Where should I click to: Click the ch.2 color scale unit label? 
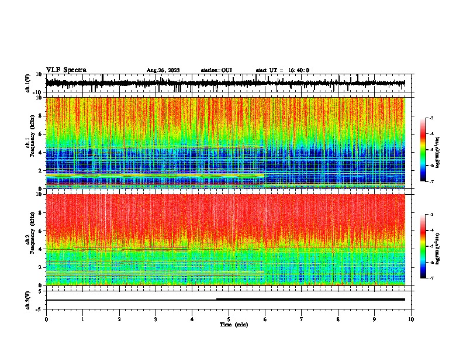437,249
